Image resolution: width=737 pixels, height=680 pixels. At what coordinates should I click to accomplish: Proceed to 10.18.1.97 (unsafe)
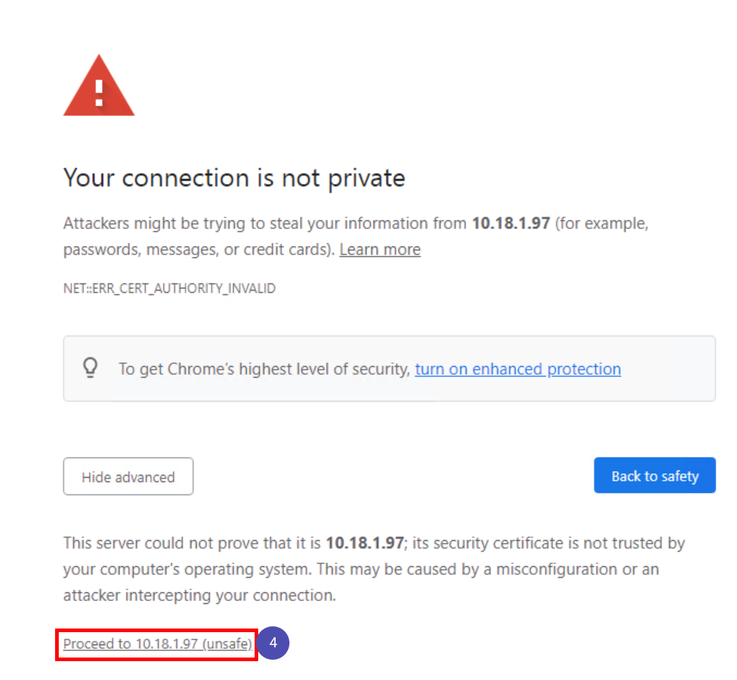pos(157,643)
